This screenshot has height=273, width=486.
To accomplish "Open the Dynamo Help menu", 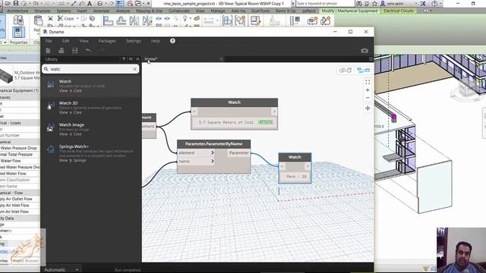I will pyautogui.click(x=155, y=41).
